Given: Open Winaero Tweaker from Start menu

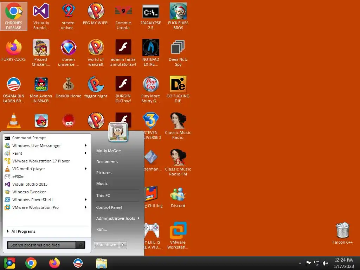Looking at the screenshot, I should (x=47, y=192).
